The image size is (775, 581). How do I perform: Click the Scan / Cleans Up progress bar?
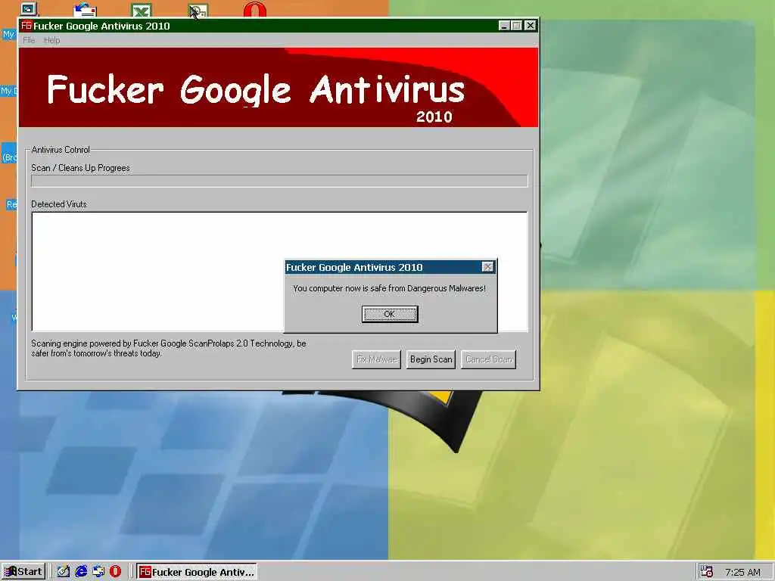click(x=279, y=181)
